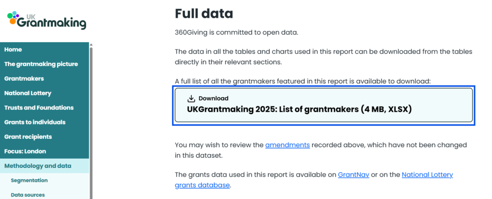Go to The grantmaking picture section
492x199 pixels.
(41, 64)
